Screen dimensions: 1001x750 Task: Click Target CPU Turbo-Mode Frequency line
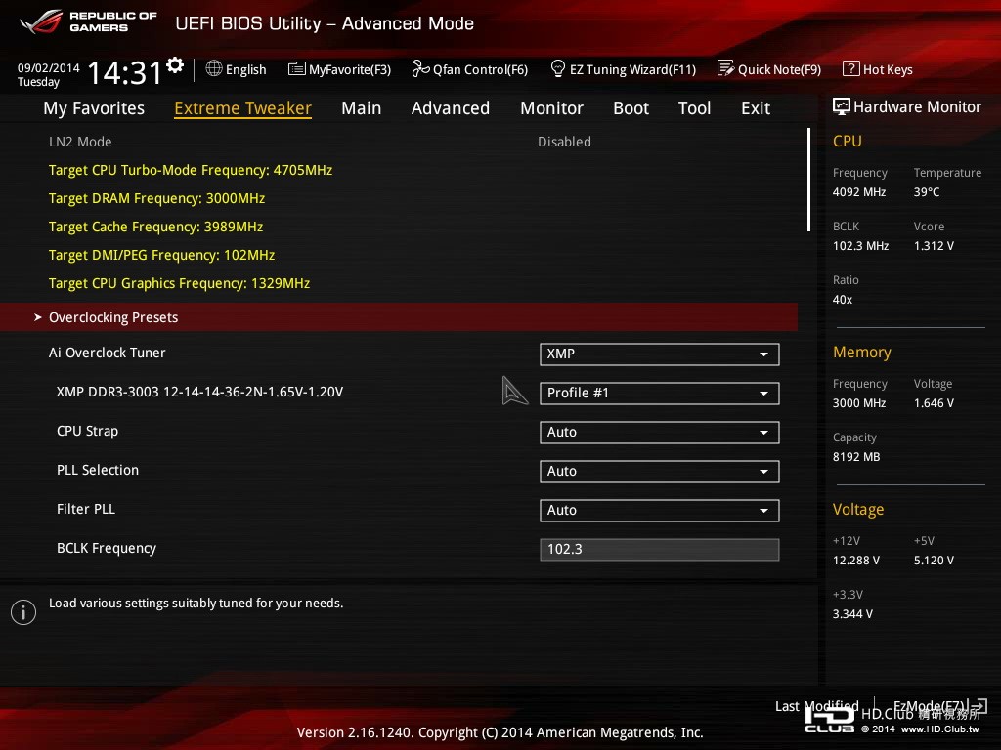coord(191,170)
